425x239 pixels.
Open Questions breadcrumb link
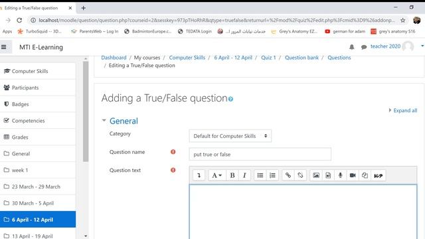[339, 58]
